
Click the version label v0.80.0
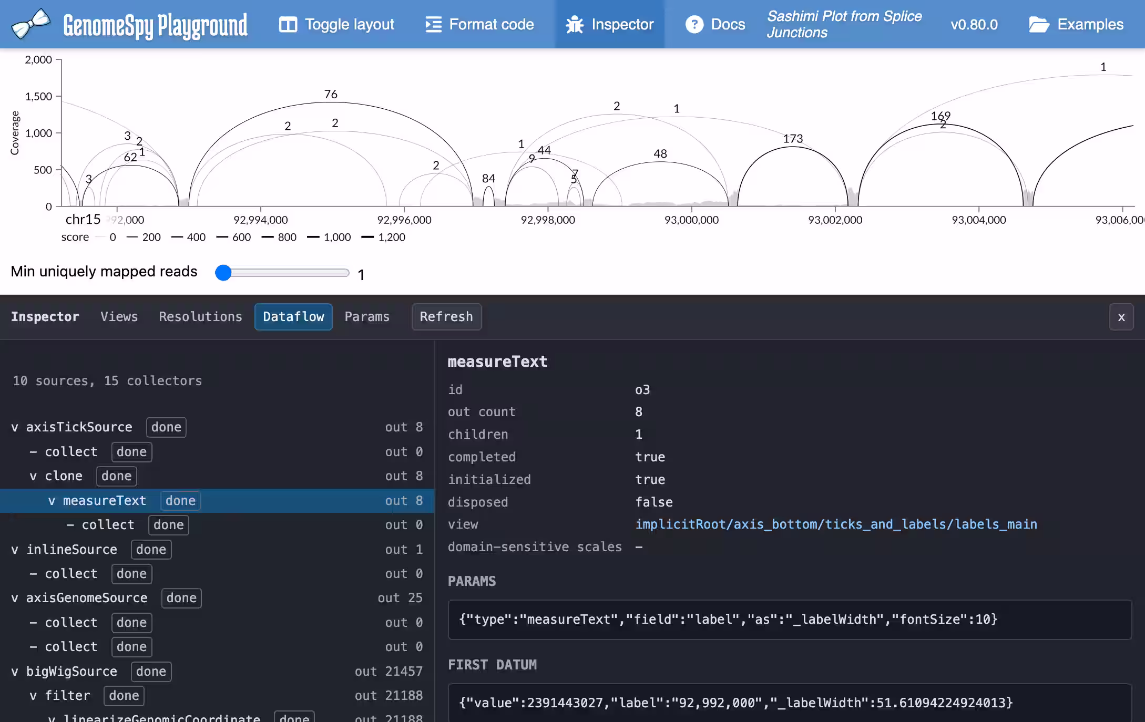click(x=974, y=25)
